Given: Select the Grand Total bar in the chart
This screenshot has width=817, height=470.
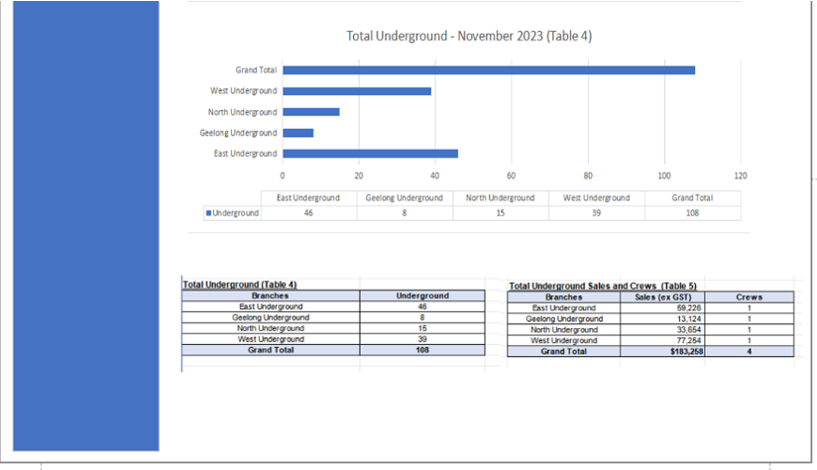Looking at the screenshot, I should click(488, 70).
